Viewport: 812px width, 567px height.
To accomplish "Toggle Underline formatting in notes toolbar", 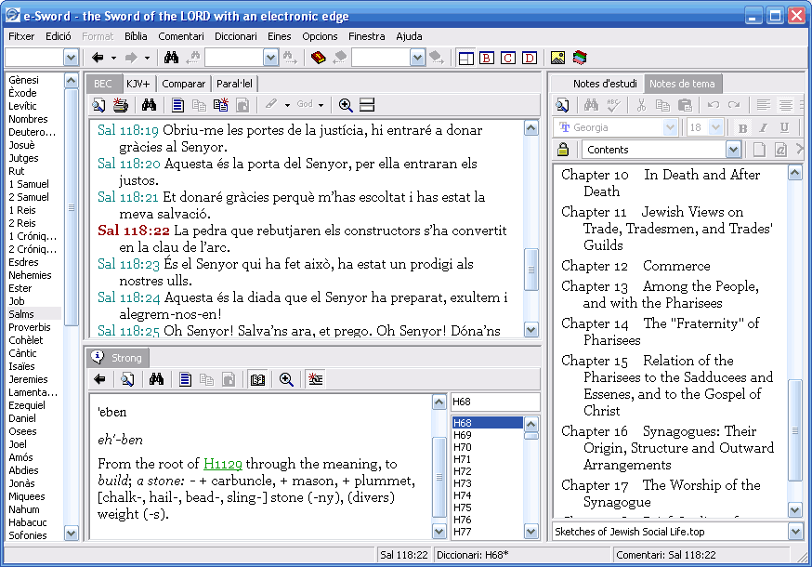I will [784, 128].
